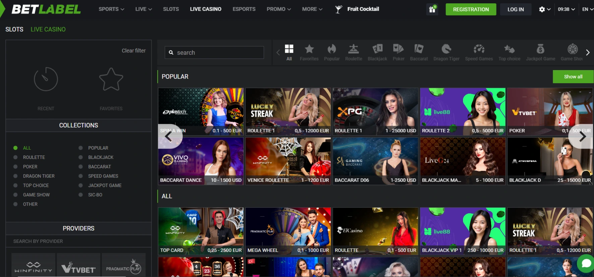Filter by Speed Games category icon
This screenshot has height=277, width=594.
click(x=479, y=49)
